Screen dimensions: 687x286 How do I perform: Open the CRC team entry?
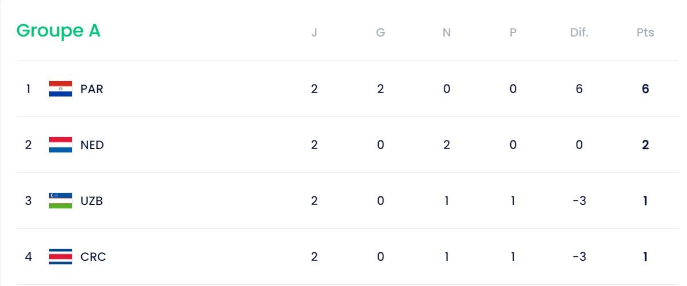pos(93,257)
